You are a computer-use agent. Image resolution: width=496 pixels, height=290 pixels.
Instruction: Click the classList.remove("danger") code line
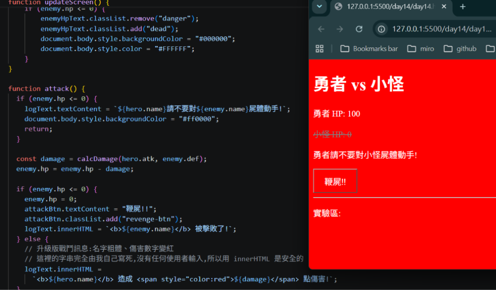tap(119, 19)
